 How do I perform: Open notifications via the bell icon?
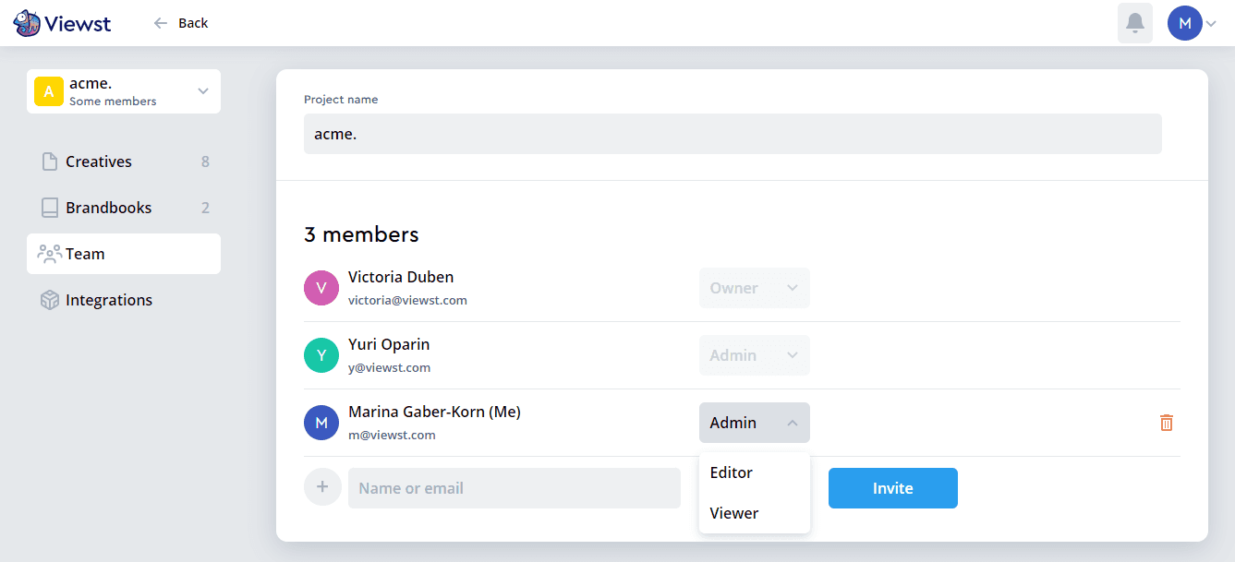click(x=1134, y=22)
